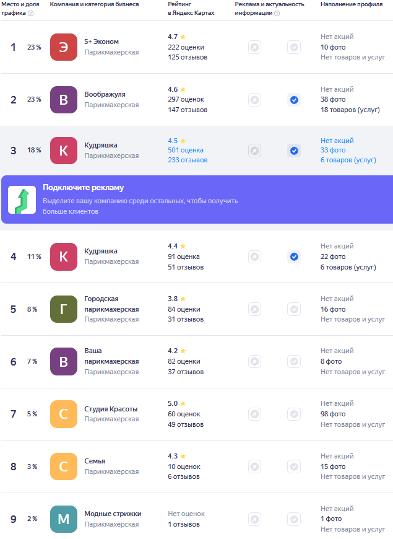Click the blue 'Нет акций' link
393x539 pixels.
337,141
